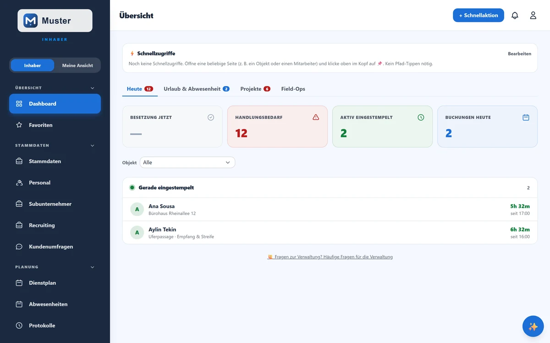Screen dimensions: 550x343
Task: Click the checkmark icon in Besetzung jetzt card
Action: coord(211,118)
